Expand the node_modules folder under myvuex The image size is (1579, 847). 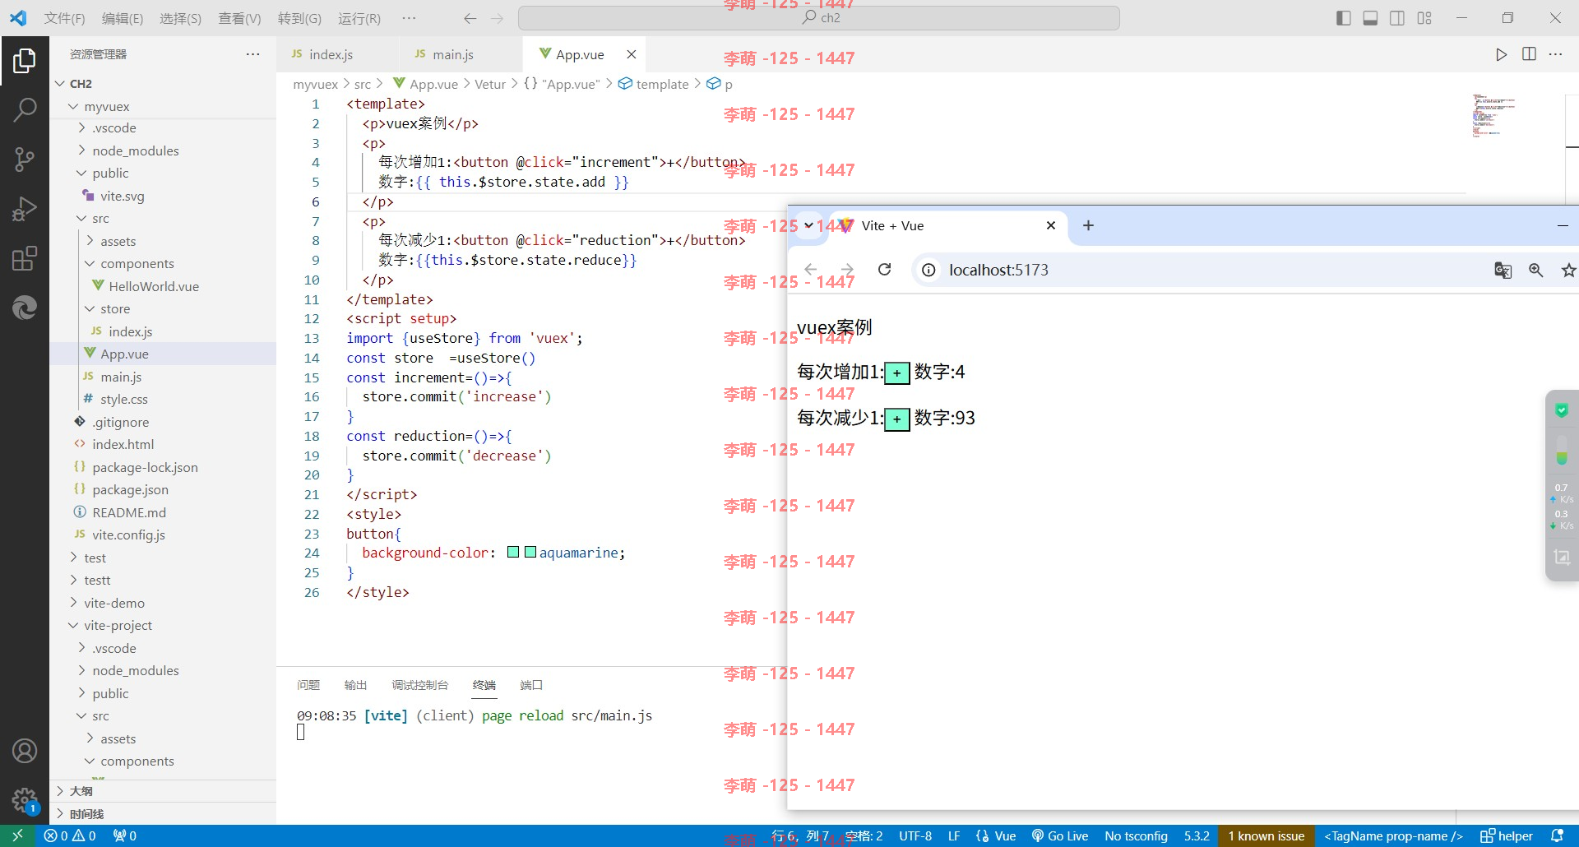coord(81,150)
